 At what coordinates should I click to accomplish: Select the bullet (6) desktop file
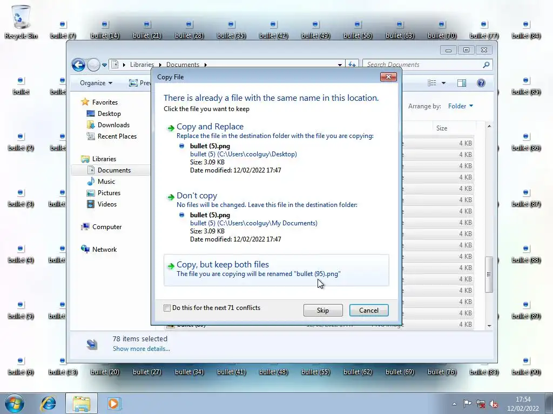[x=21, y=366]
